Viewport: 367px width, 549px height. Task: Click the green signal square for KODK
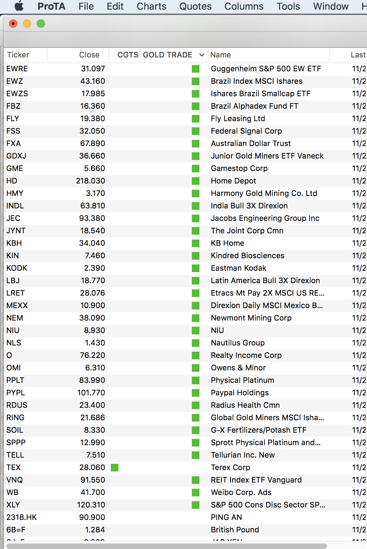coord(196,268)
